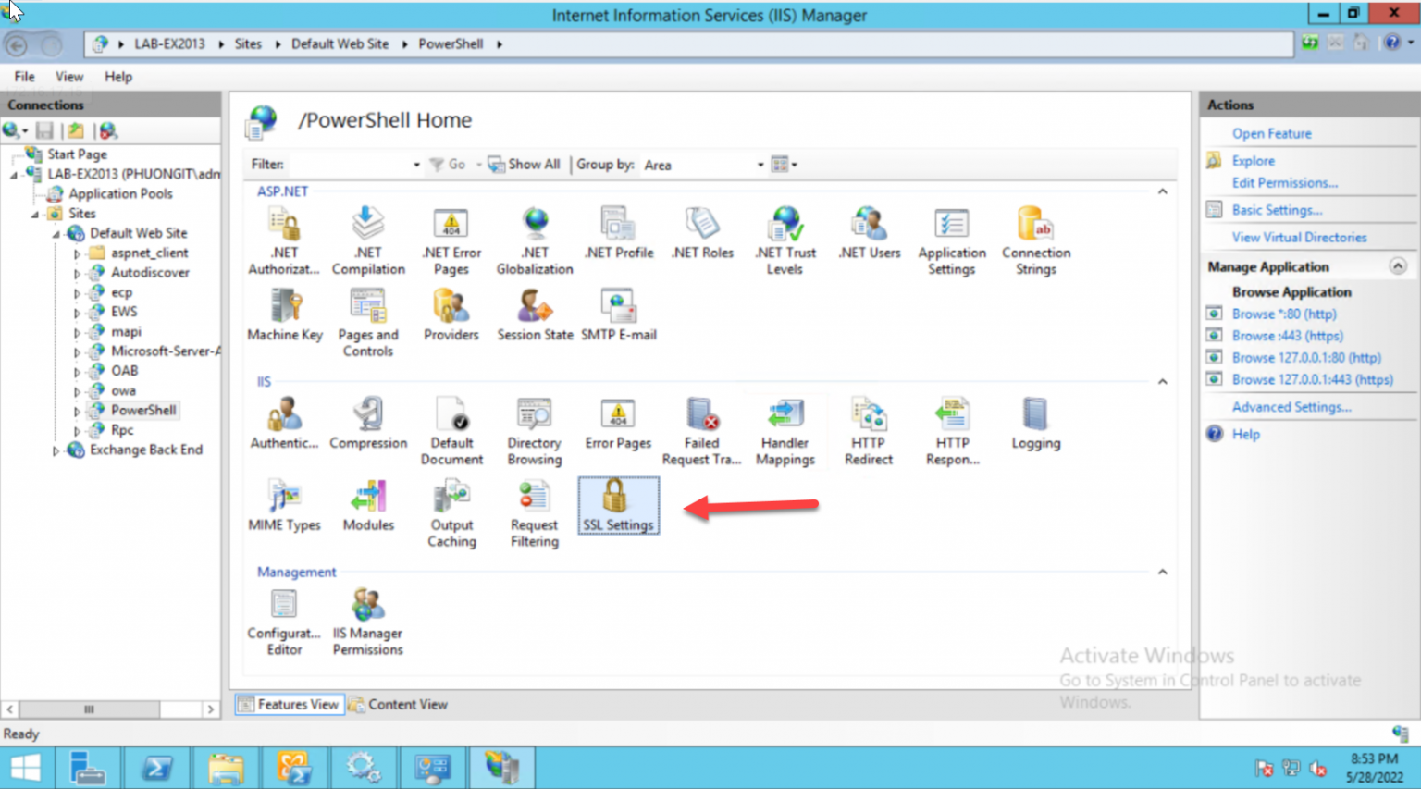Screen dimensions: 1421x789
Task: Open the View menu
Action: point(68,77)
